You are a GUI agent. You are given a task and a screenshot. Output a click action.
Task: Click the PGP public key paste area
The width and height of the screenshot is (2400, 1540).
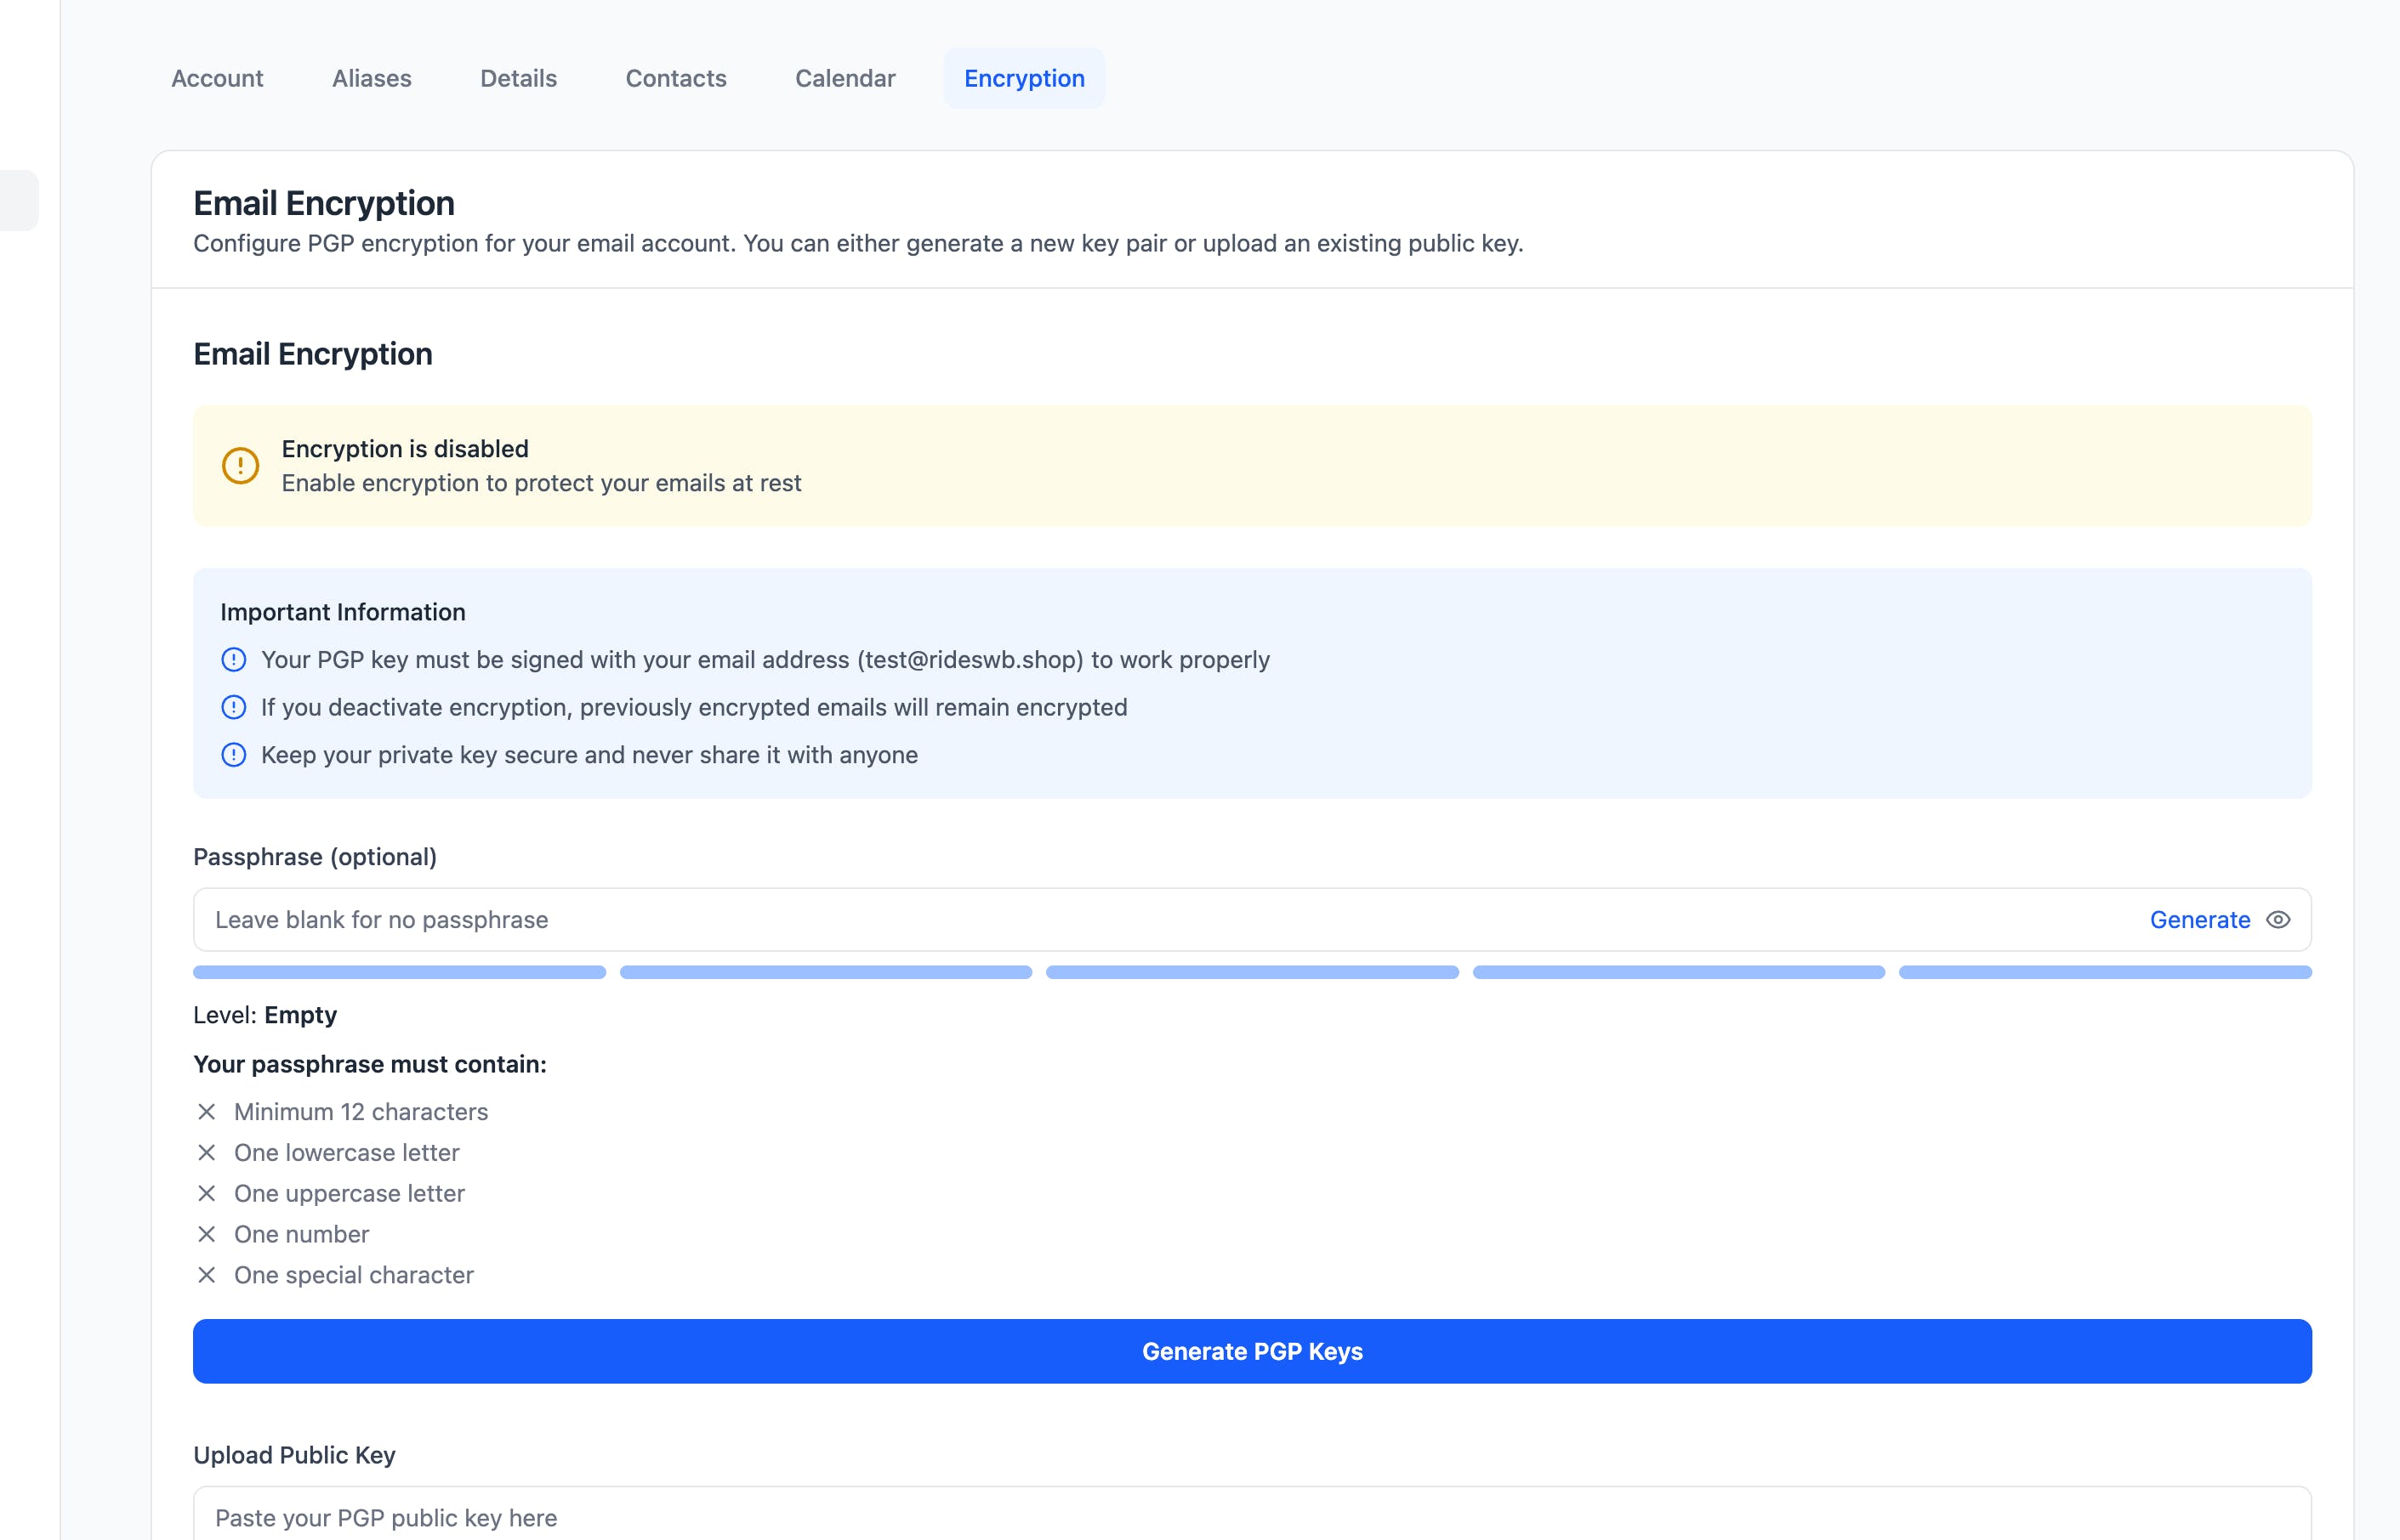click(x=1250, y=1517)
